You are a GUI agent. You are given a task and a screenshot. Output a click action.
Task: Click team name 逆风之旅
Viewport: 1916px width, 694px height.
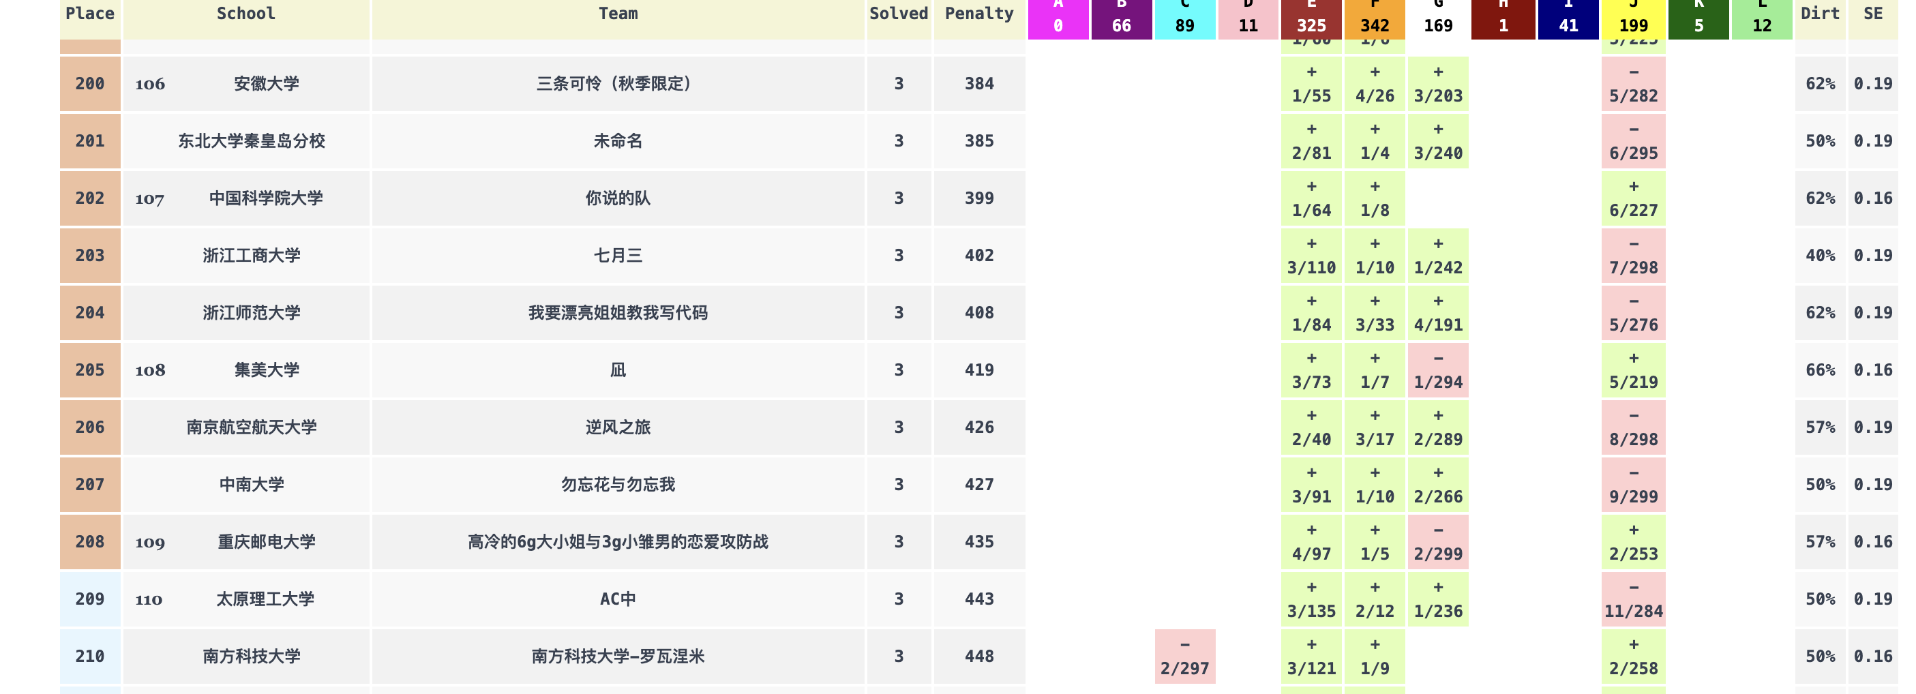pos(618,427)
